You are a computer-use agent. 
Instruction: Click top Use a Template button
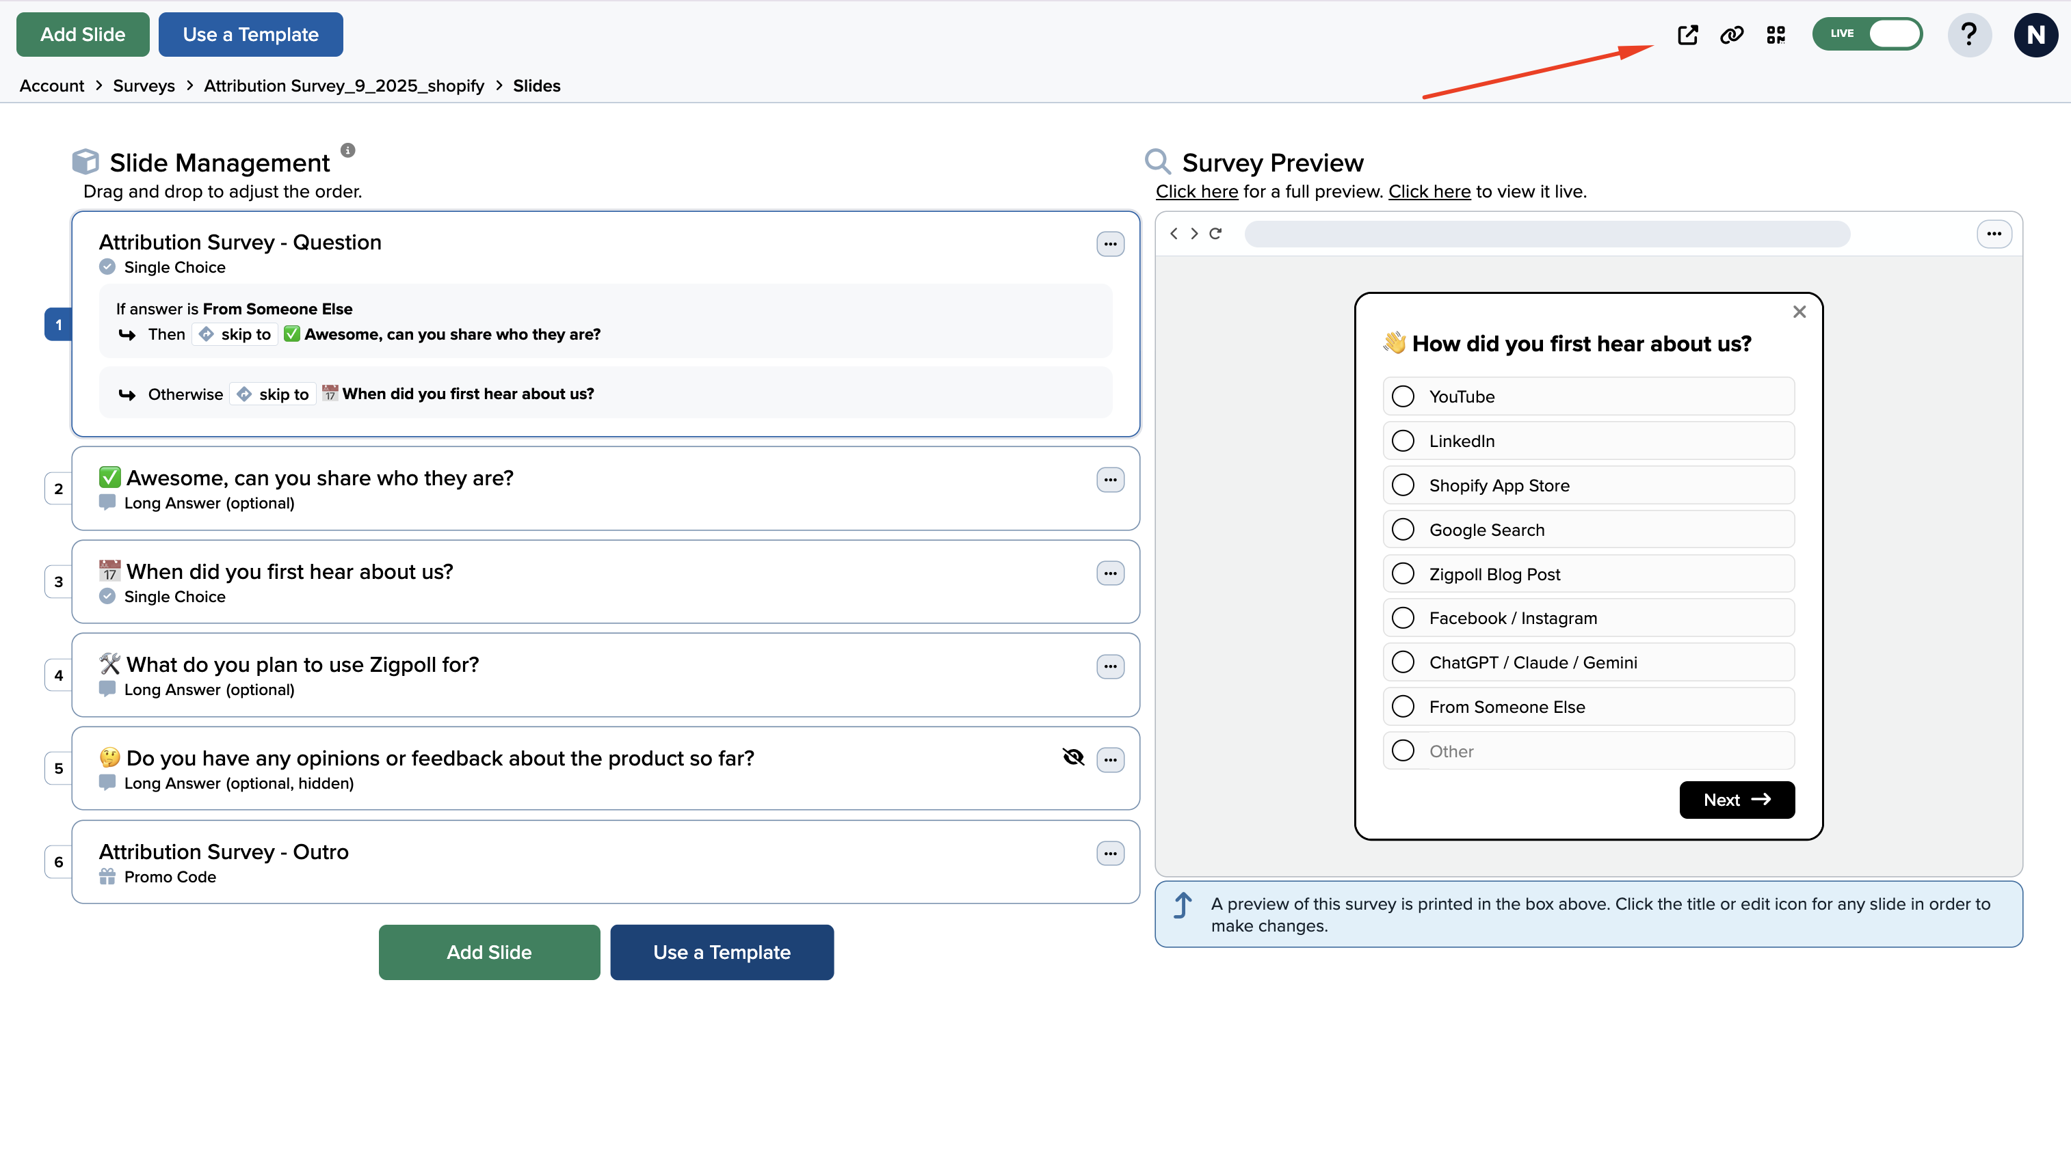pyautogui.click(x=250, y=35)
